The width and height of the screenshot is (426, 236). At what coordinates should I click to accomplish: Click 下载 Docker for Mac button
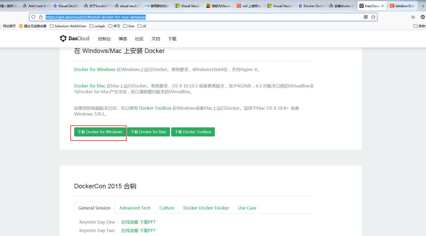point(148,132)
